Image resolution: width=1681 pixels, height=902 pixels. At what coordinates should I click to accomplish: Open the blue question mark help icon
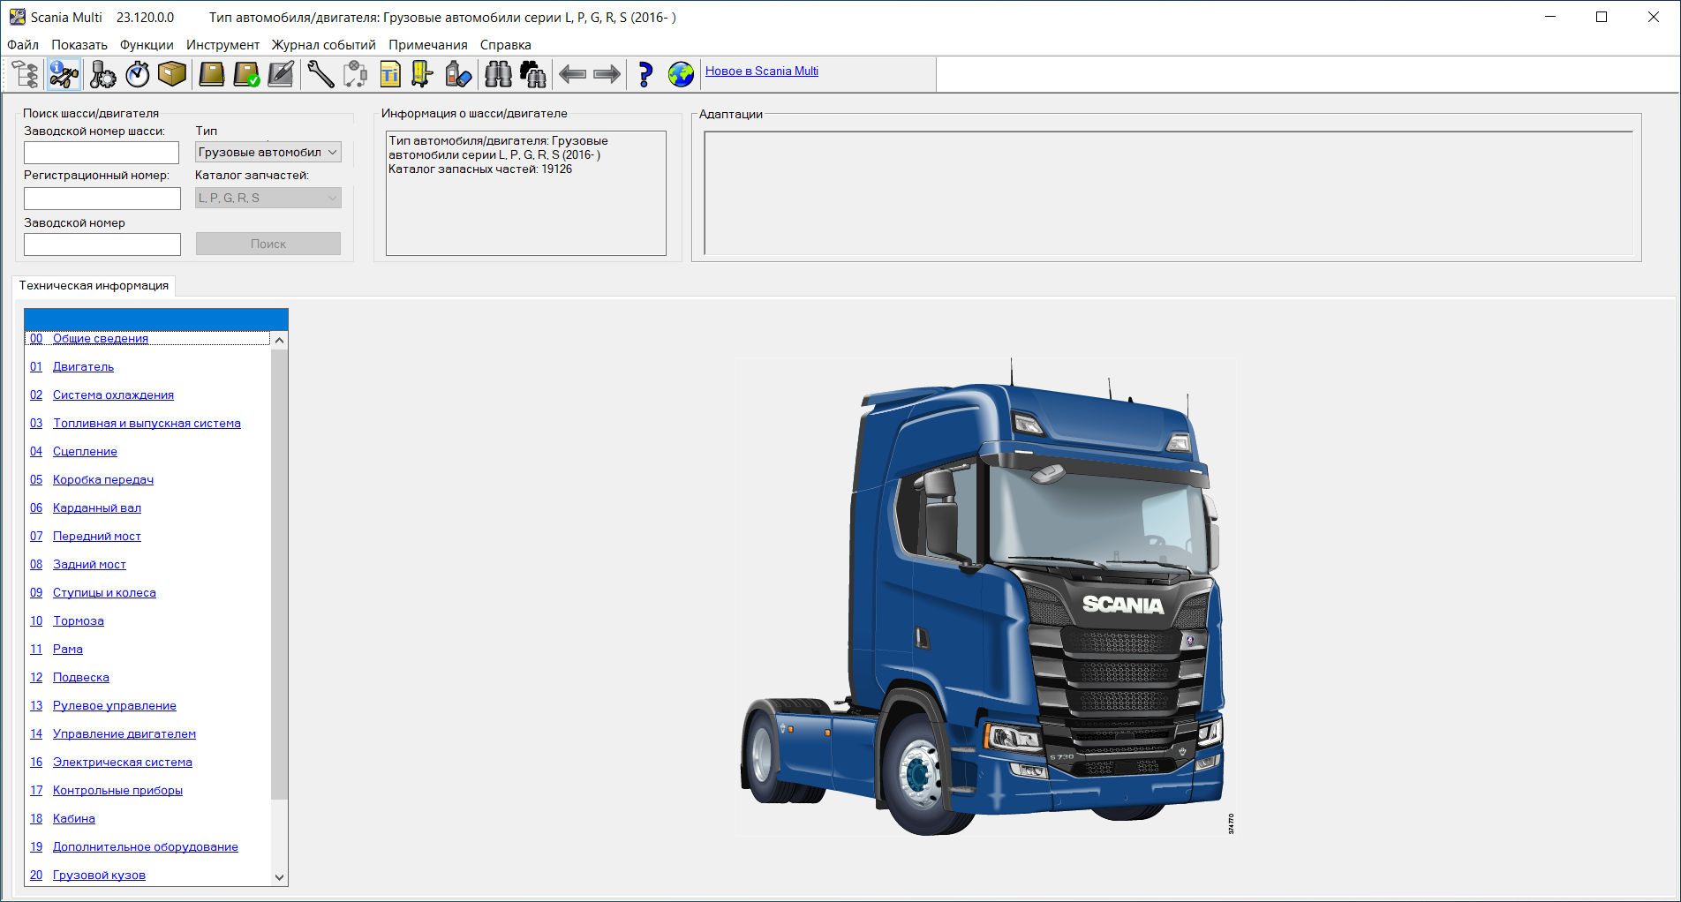[x=645, y=74]
